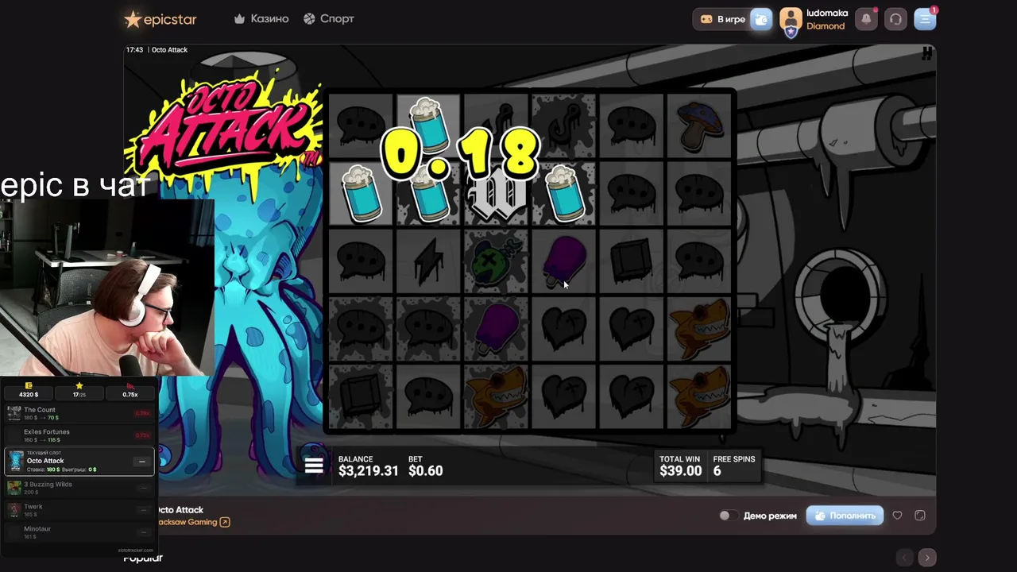Screen dimensions: 1017x572
Task: Click the BET $0.60 display
Action: (x=425, y=466)
